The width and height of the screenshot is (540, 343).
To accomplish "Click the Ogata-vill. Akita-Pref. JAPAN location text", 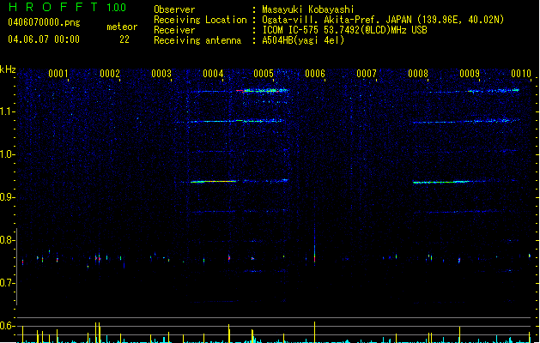I will [383, 20].
